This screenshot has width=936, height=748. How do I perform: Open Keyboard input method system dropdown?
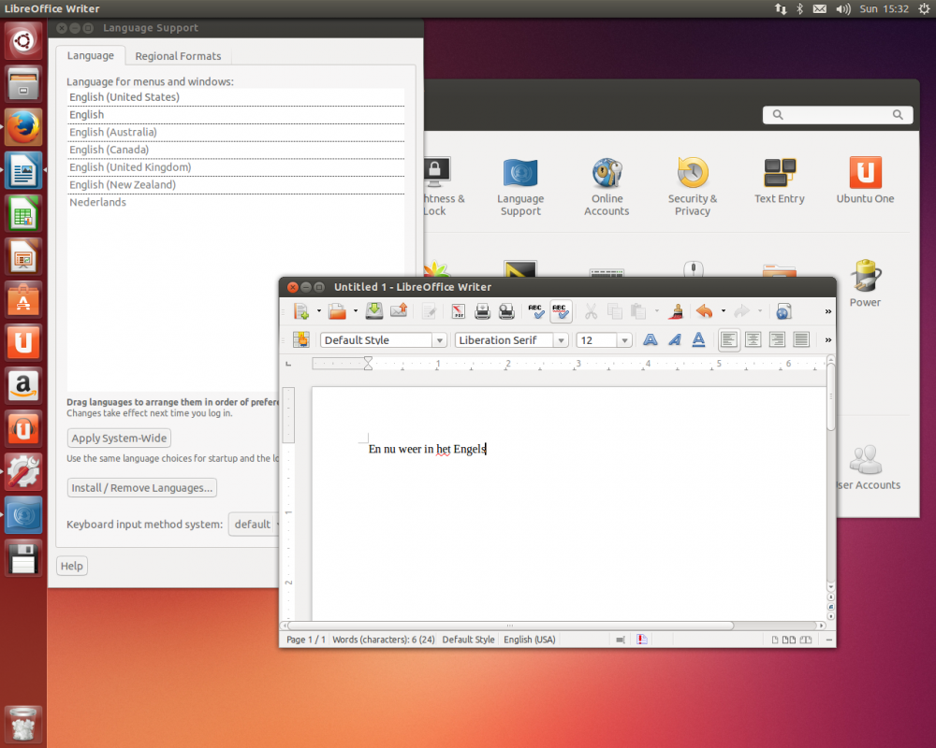point(254,525)
